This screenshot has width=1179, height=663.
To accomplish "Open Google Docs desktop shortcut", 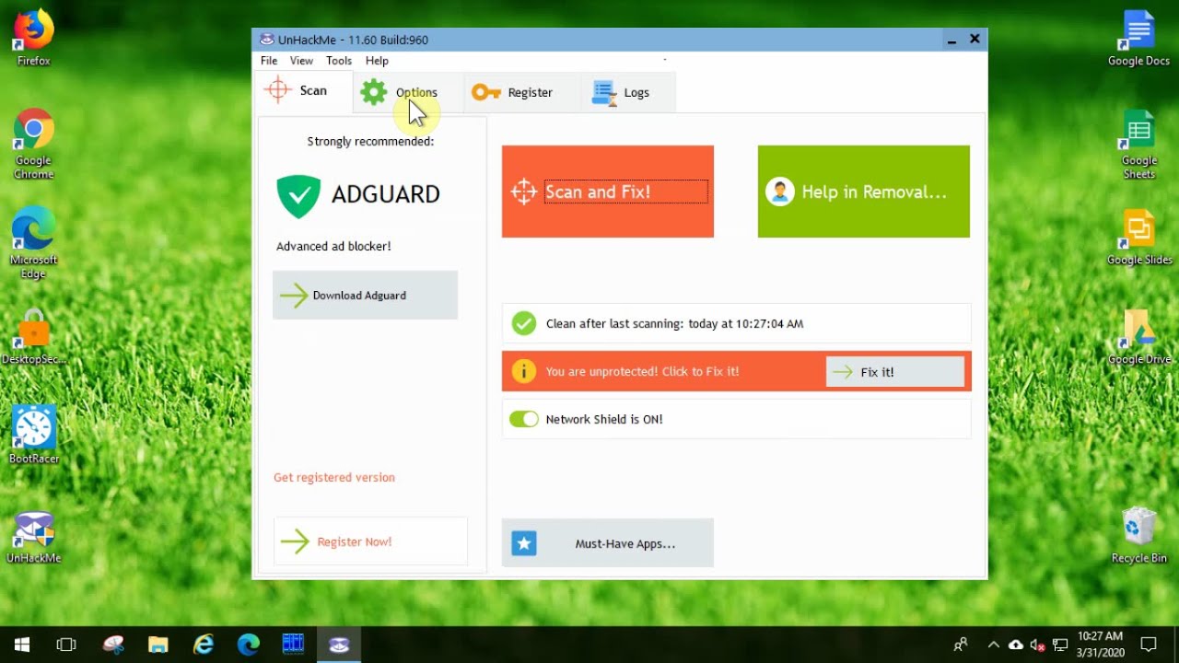I will tap(1138, 40).
